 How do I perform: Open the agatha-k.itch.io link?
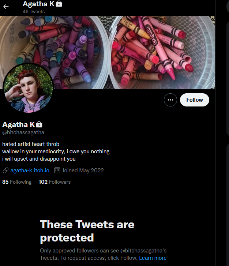click(30, 171)
